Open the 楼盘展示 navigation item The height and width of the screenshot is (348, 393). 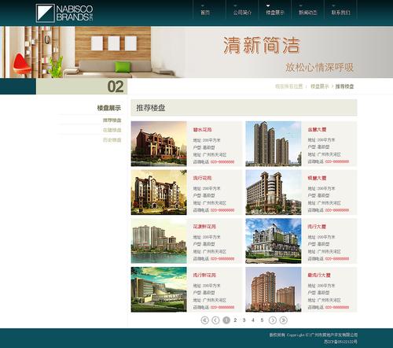coord(275,13)
